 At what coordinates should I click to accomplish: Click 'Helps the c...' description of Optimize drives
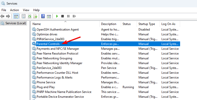110,34
